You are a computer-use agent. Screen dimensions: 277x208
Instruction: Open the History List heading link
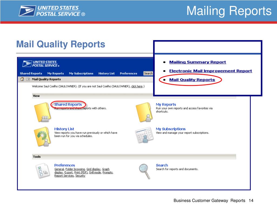coord(64,129)
